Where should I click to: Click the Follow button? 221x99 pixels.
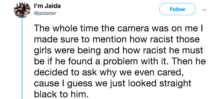click(177, 9)
